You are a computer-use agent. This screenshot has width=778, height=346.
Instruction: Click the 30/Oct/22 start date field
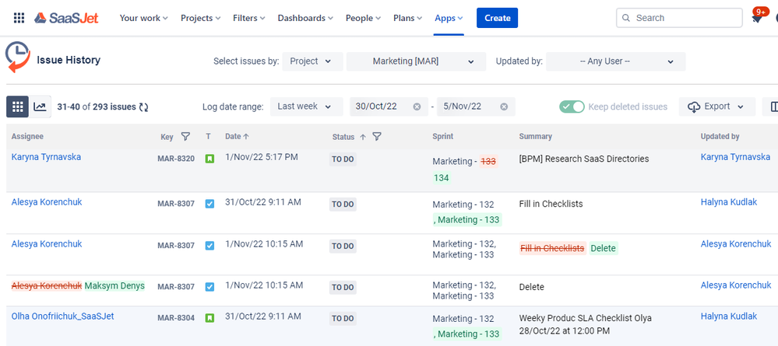[389, 107]
